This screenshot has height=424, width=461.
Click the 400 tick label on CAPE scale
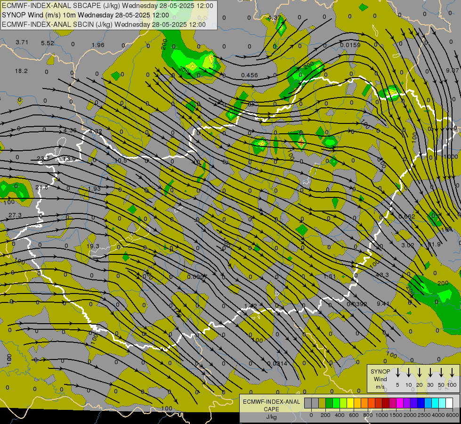(x=340, y=415)
